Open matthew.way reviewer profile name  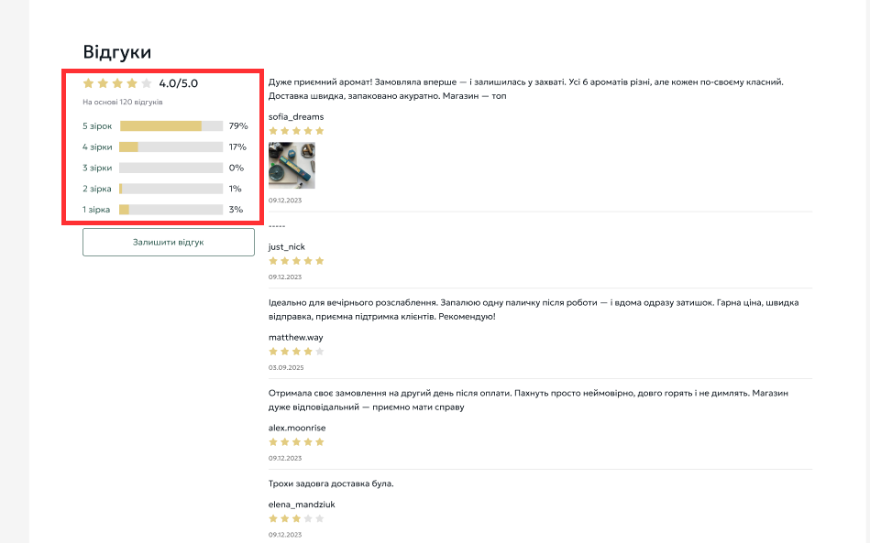pos(295,337)
